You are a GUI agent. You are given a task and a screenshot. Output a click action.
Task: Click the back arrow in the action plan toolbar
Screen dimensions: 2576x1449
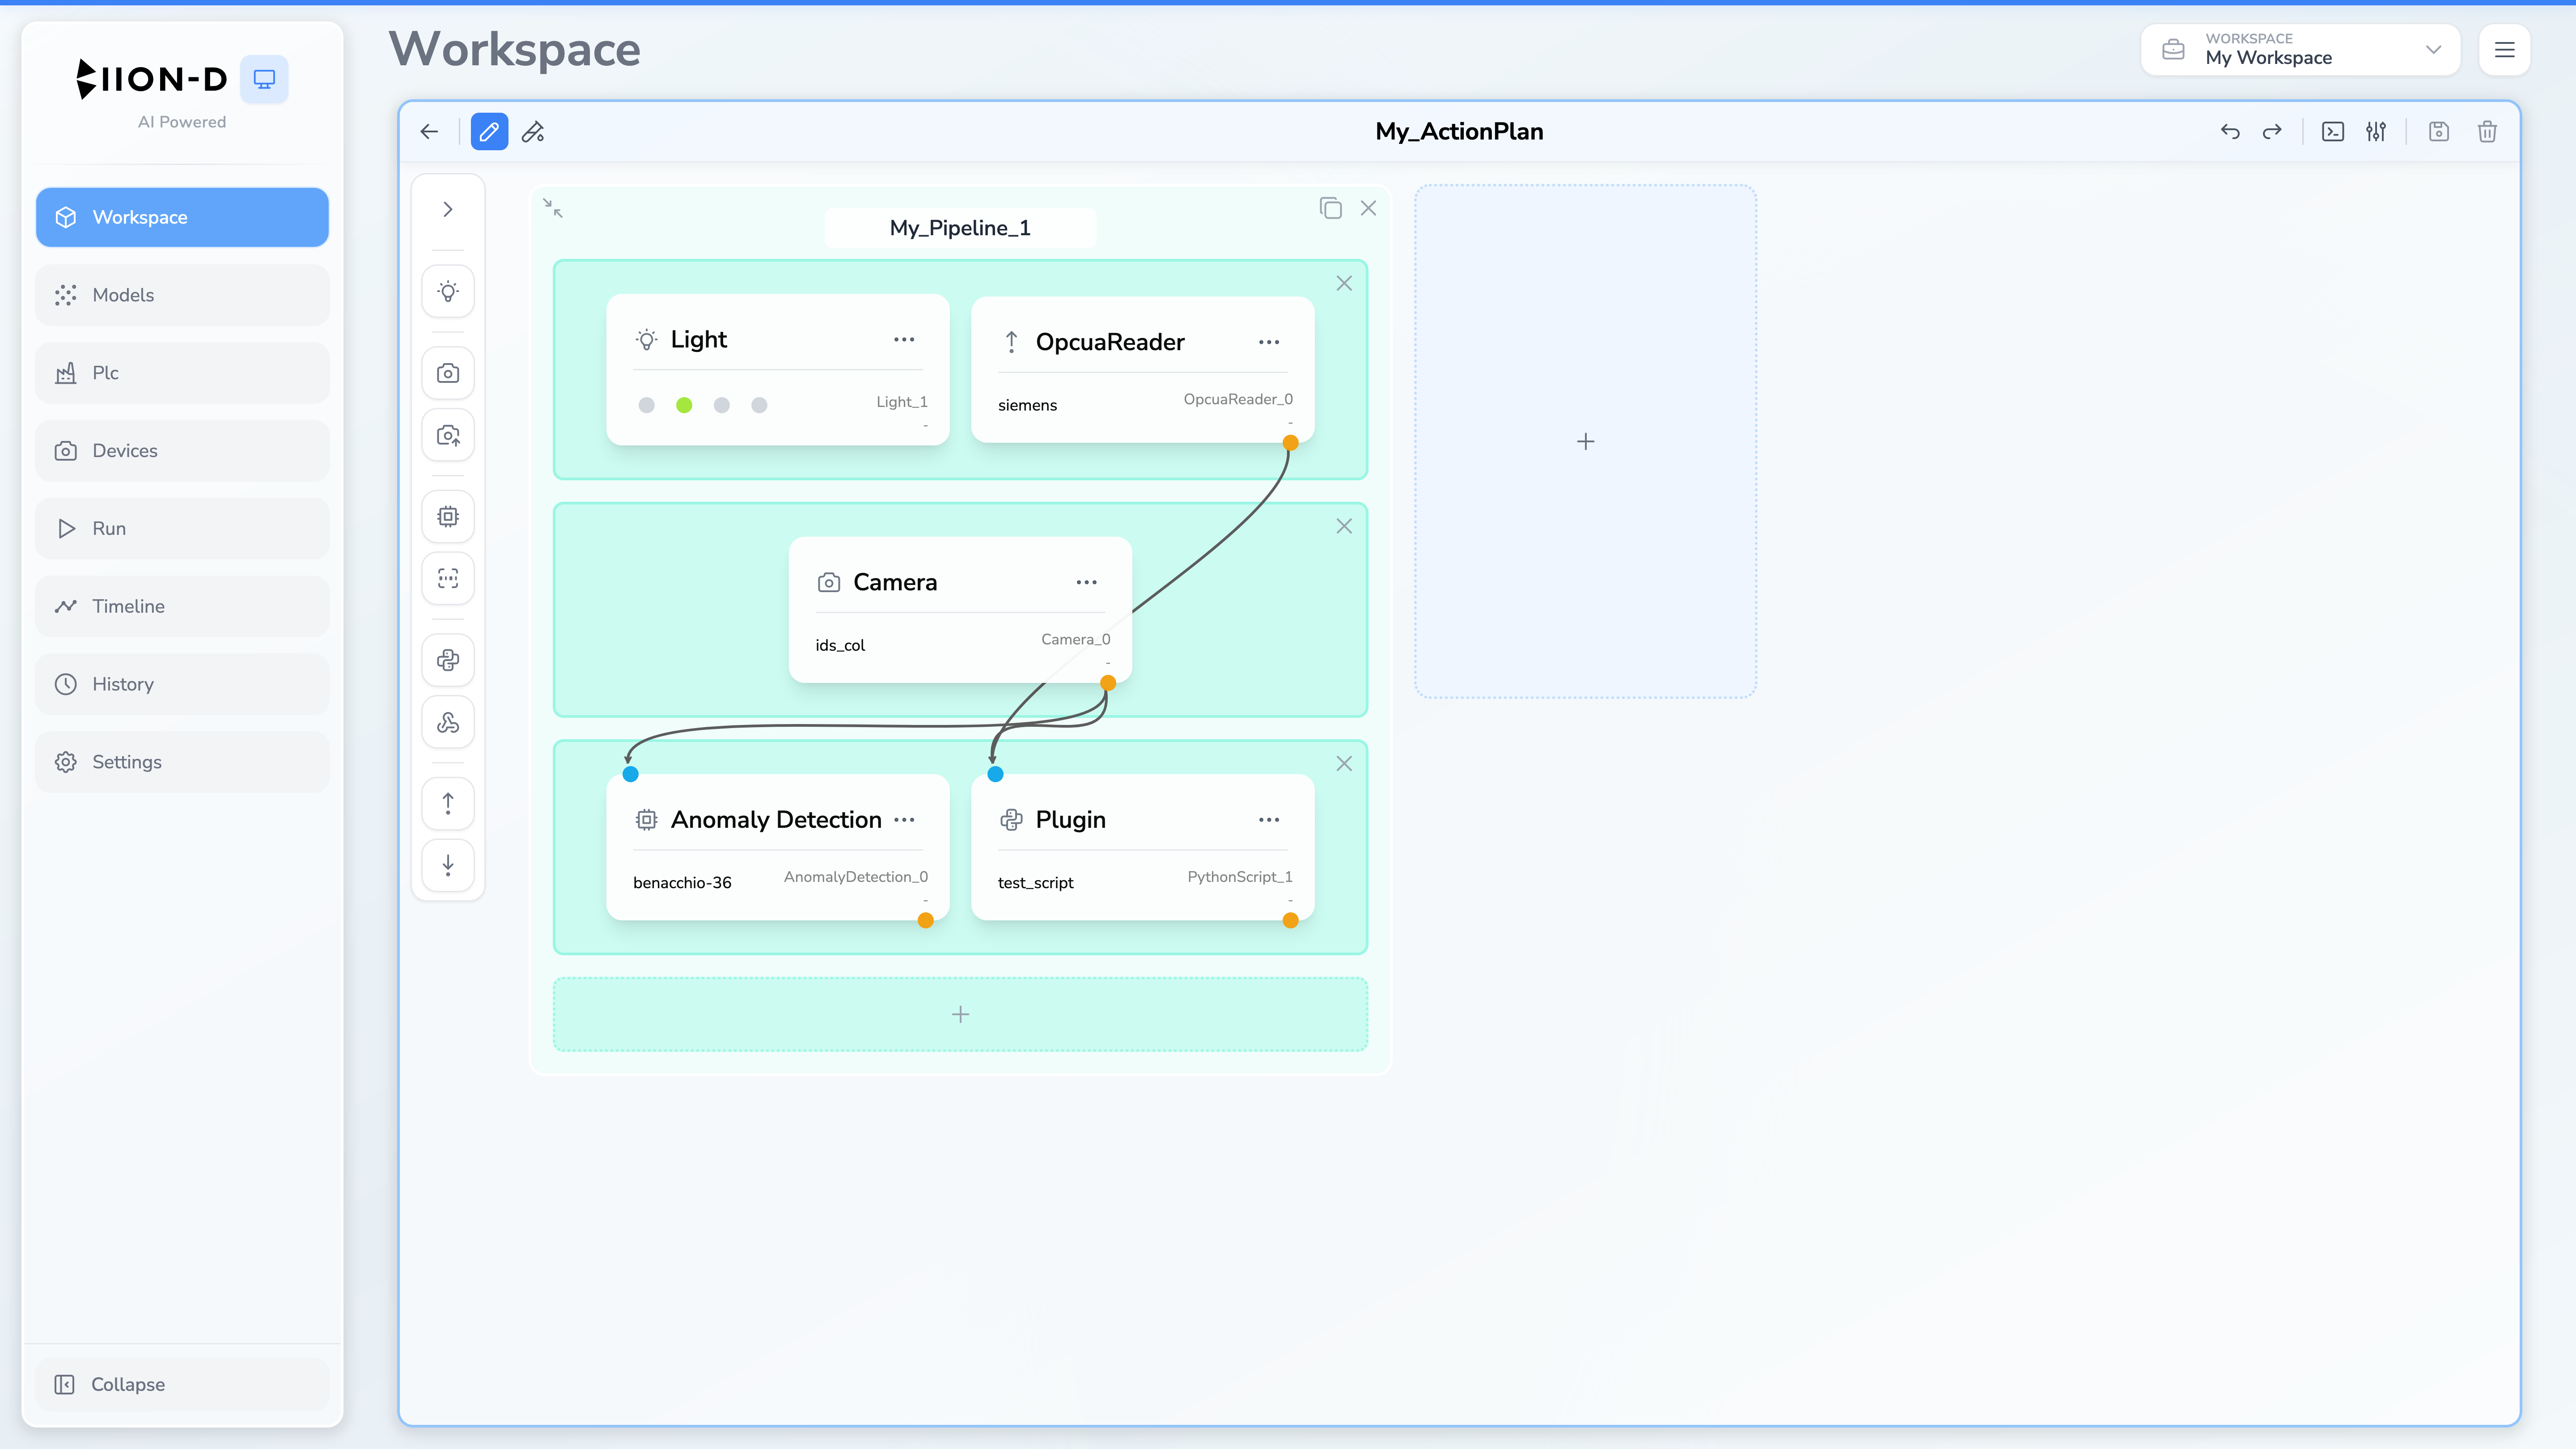pos(429,132)
